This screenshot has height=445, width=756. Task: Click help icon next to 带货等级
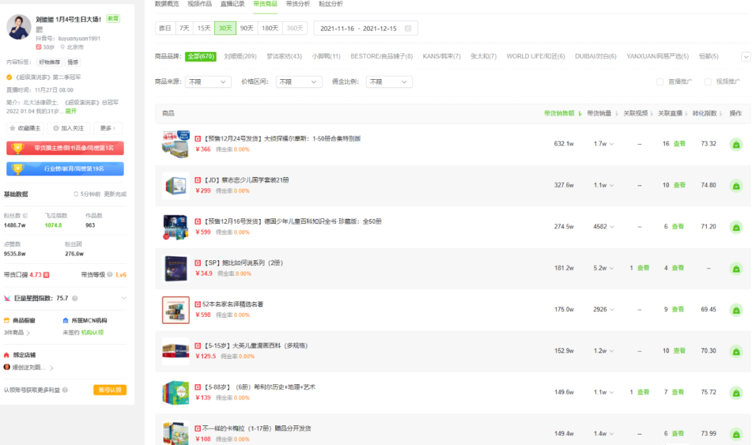pos(110,275)
